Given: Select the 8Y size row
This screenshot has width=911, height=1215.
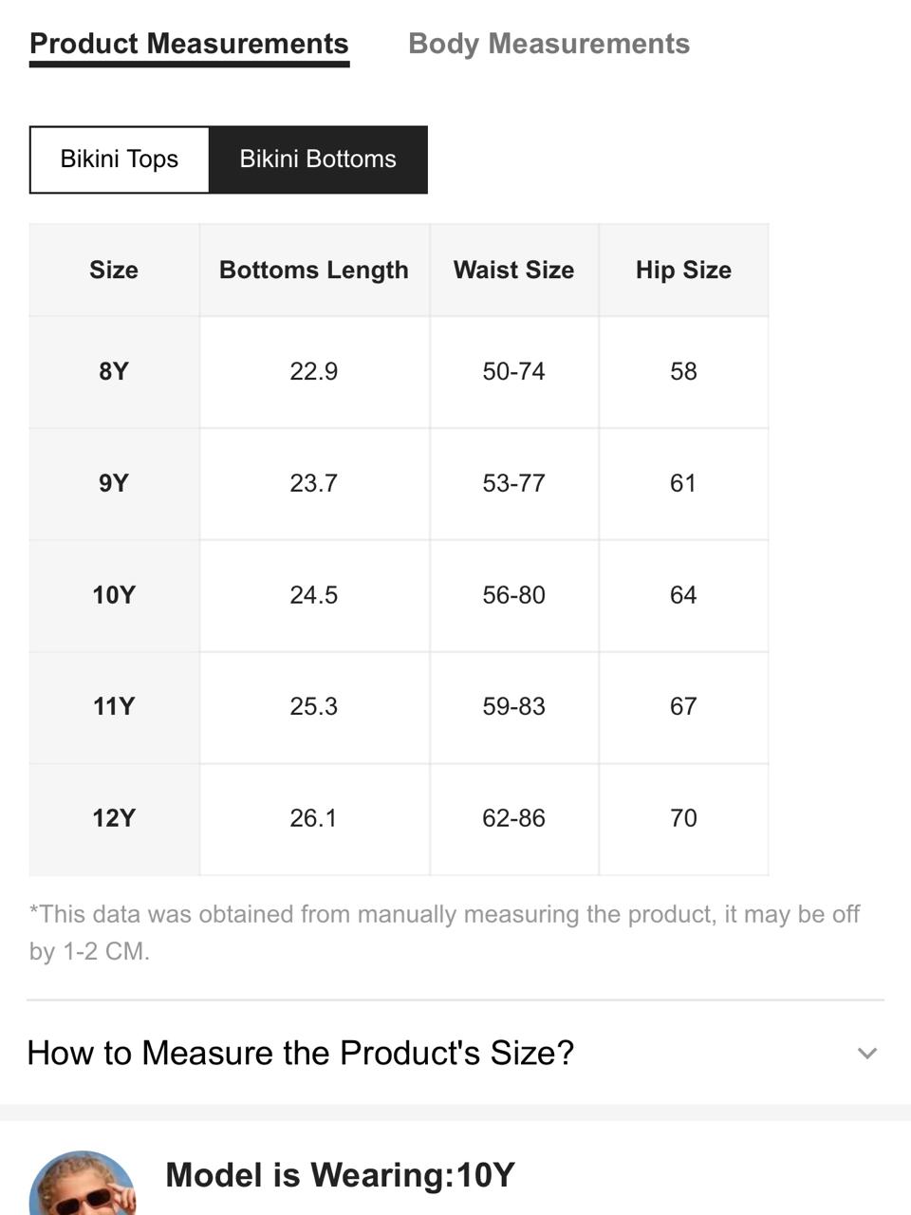Looking at the screenshot, I should click(399, 371).
